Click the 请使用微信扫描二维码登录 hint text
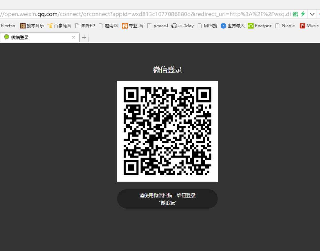This screenshot has width=320, height=251. click(x=167, y=196)
